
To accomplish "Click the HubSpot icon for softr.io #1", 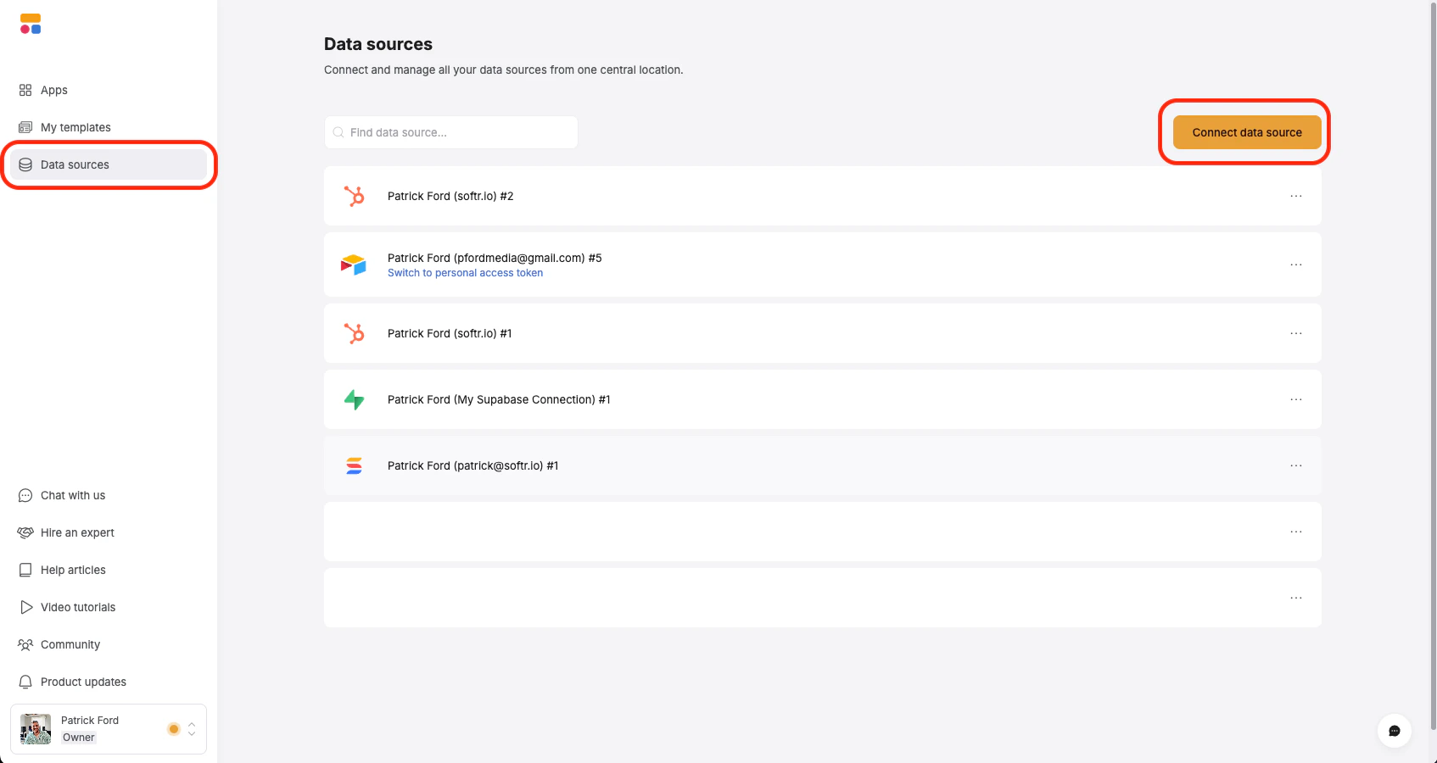I will point(354,333).
